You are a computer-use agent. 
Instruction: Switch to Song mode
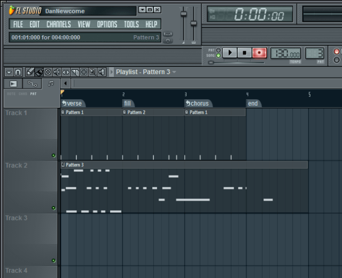(x=218, y=55)
